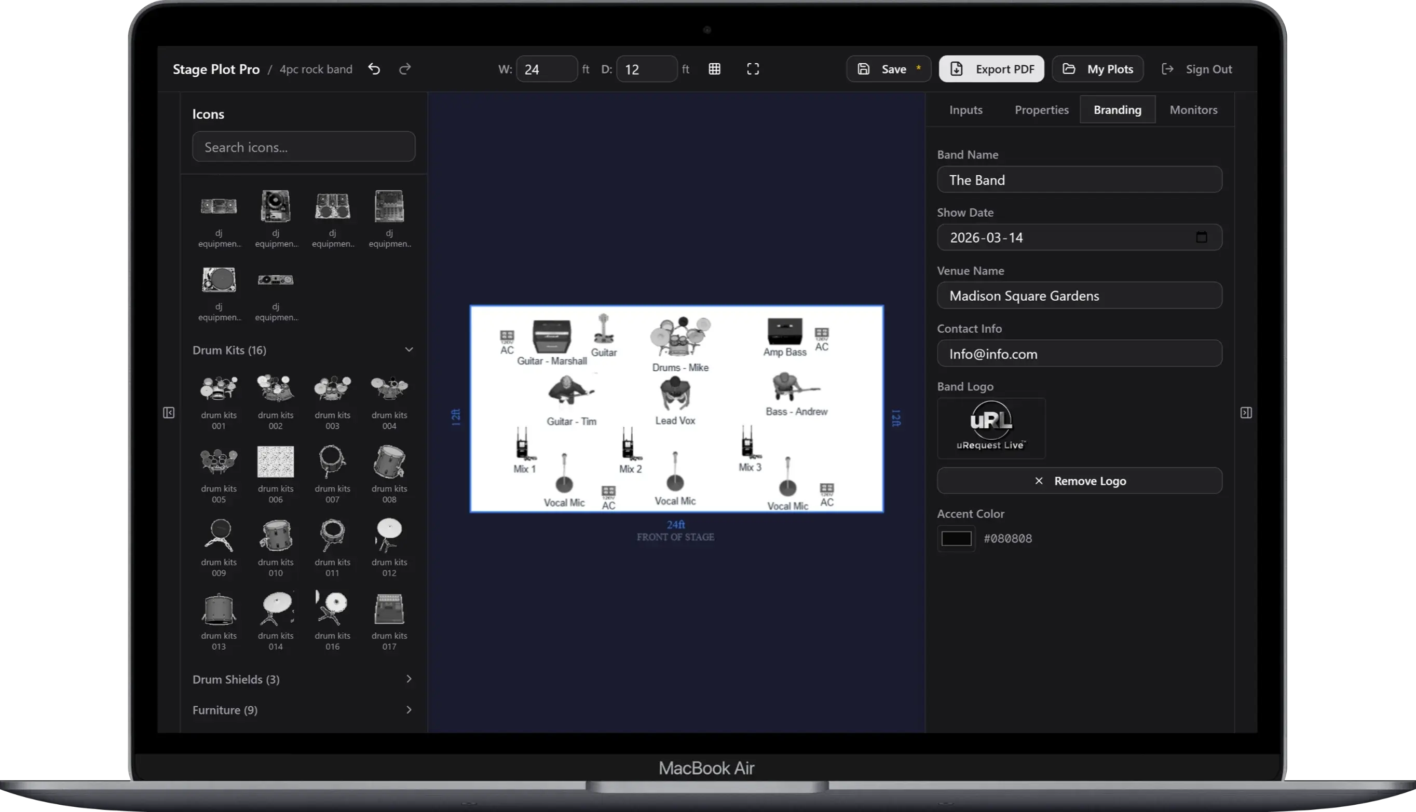The image size is (1416, 812).
Task: Select the drum kits 001 icon
Action: pos(219,389)
